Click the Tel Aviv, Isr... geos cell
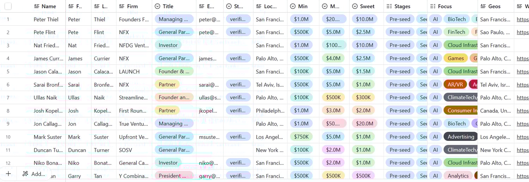Viewport: 529px width, 182px height. (495, 85)
